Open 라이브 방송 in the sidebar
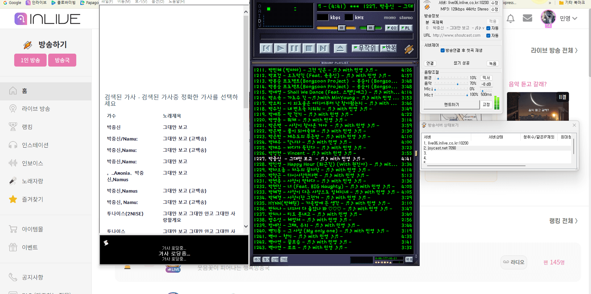Viewport: 591px width, 294px height. (x=36, y=109)
